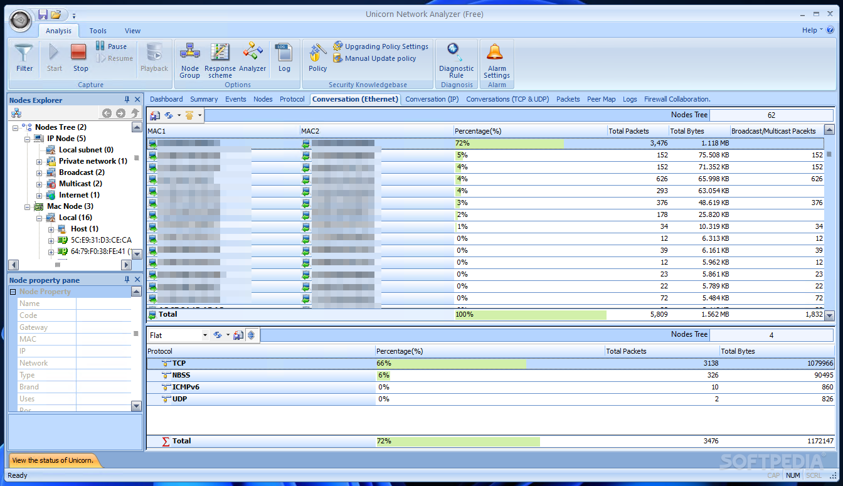This screenshot has height=486, width=843.
Task: Open the Dashboard tab
Action: pyautogui.click(x=166, y=99)
